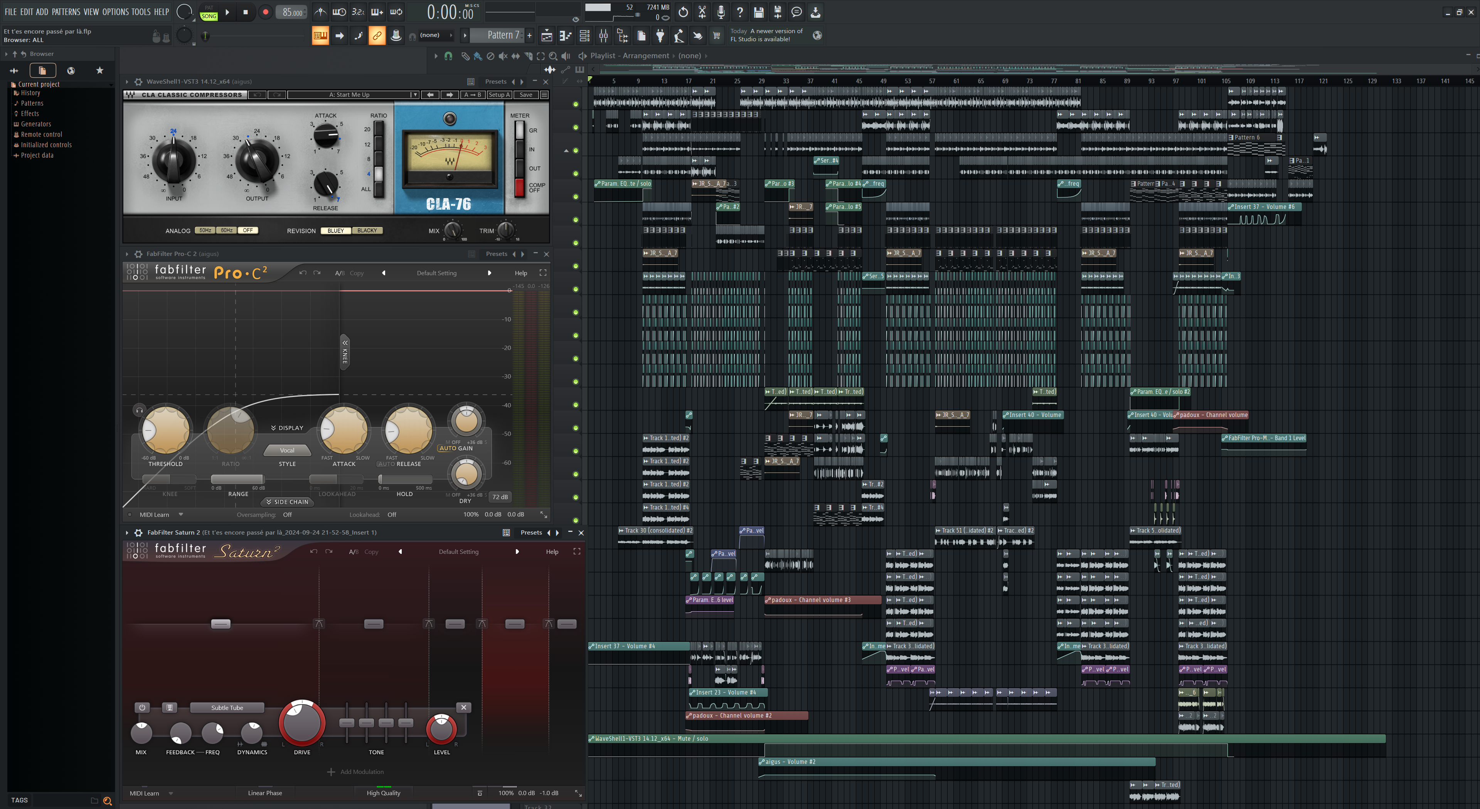Open Pro-C 2 Vocal style dropdown

[287, 451]
